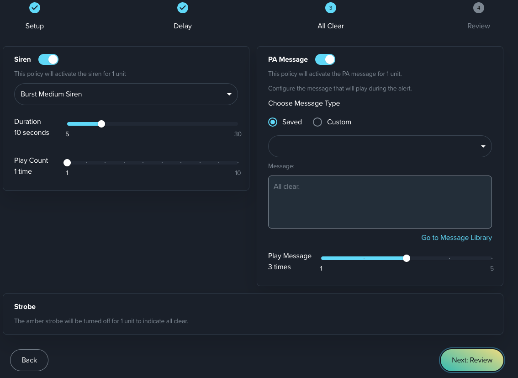Open the Burst Medium Siren dropdown
Viewport: 518px width, 378px height.
click(x=126, y=94)
